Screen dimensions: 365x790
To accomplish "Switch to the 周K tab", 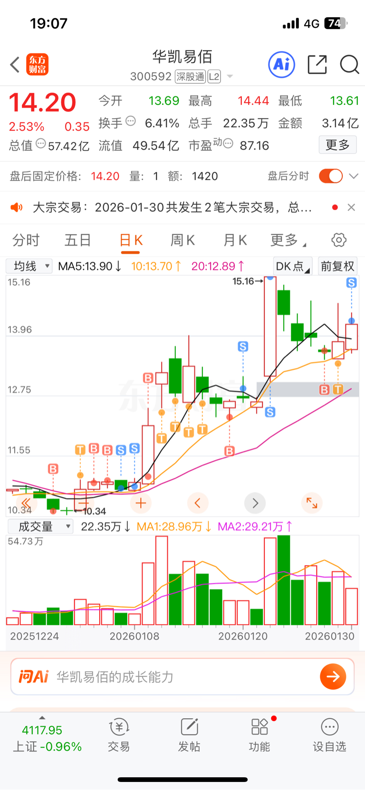I will click(182, 240).
